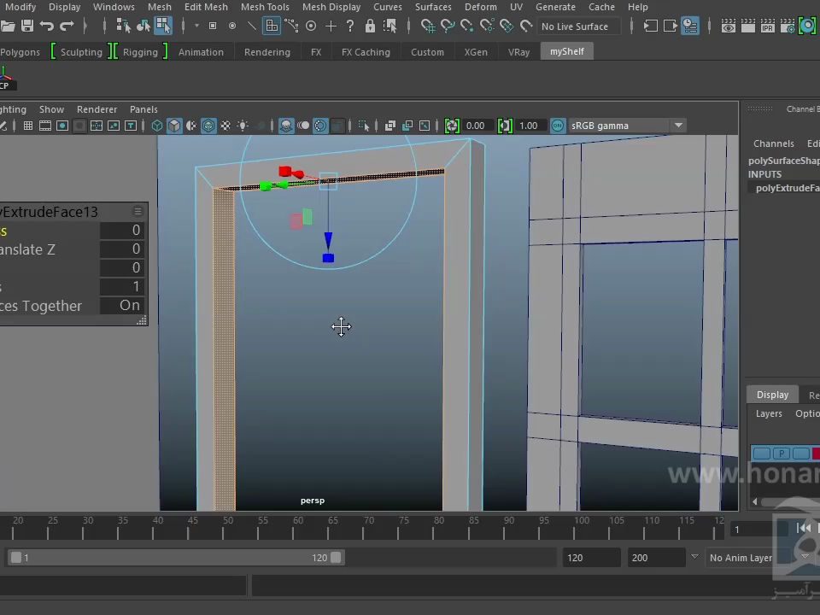820x615 pixels.
Task: Toggle the isolate select icon
Action: point(364,126)
